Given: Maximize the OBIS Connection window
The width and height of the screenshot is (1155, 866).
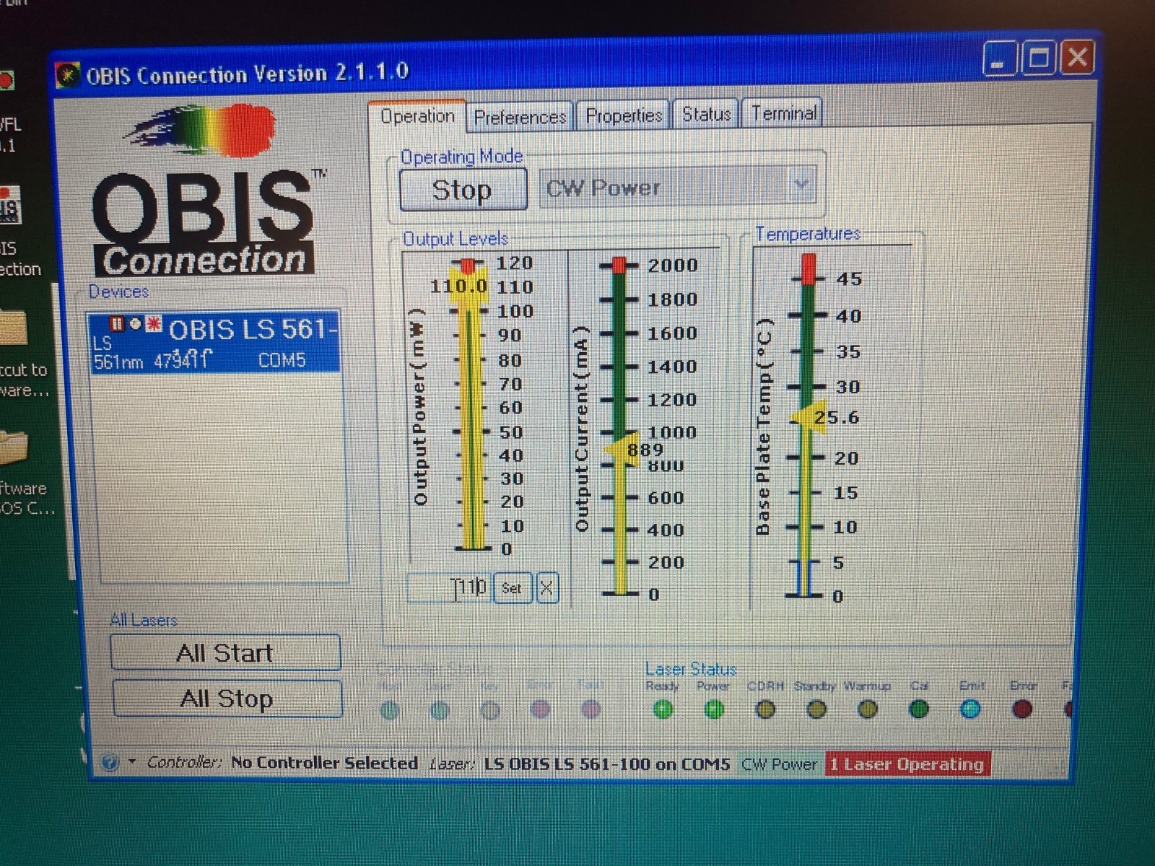Looking at the screenshot, I should click(1039, 58).
